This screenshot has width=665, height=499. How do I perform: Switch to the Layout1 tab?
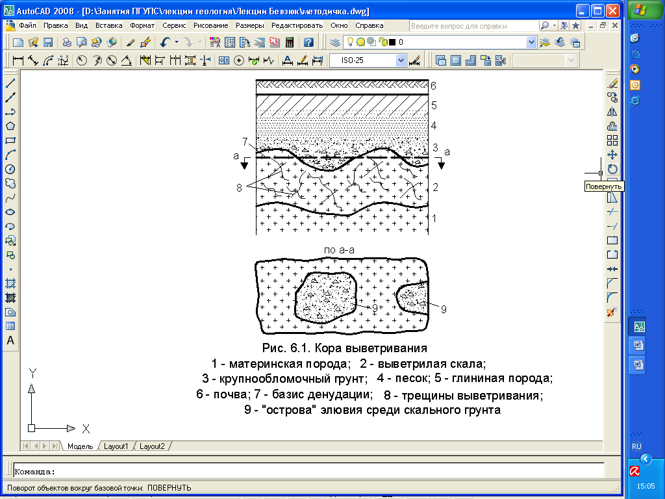[116, 446]
